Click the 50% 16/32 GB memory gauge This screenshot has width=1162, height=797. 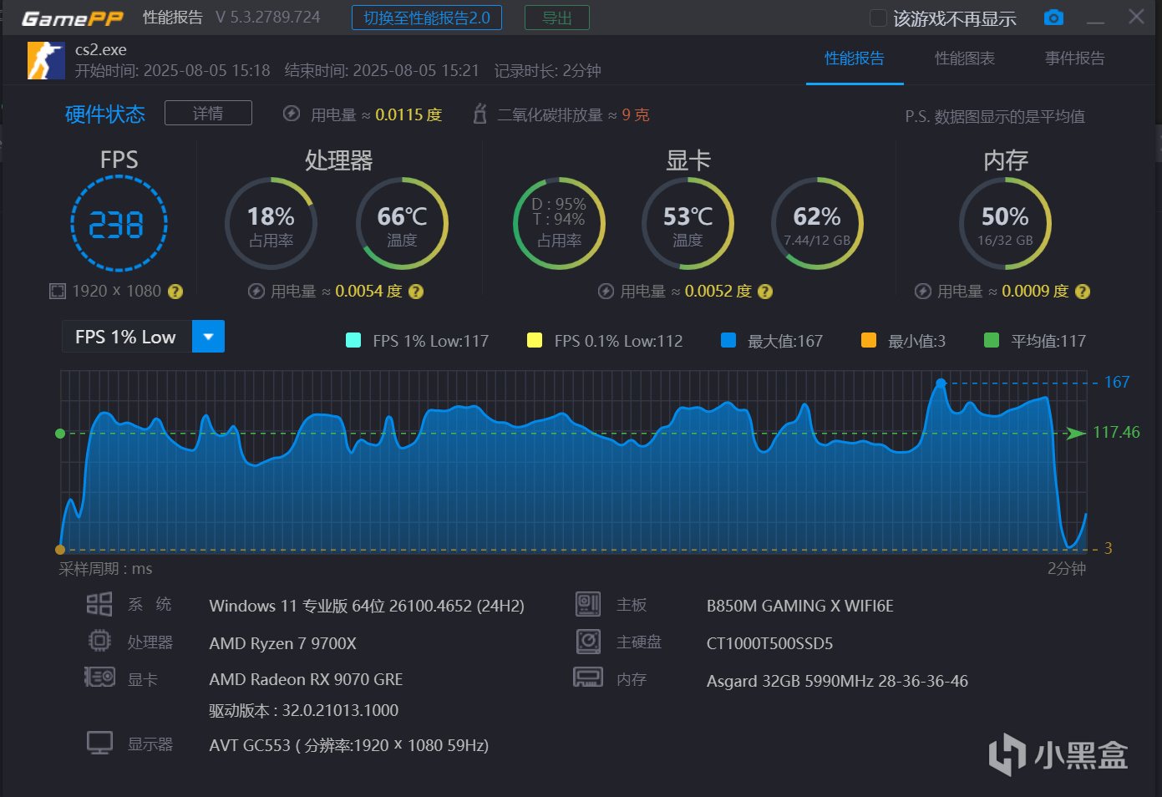click(x=1005, y=224)
